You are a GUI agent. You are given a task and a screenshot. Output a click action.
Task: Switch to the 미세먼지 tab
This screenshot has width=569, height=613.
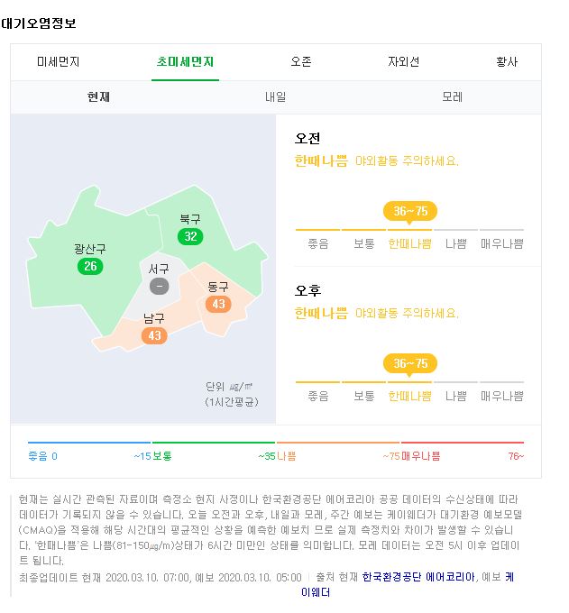pyautogui.click(x=59, y=62)
